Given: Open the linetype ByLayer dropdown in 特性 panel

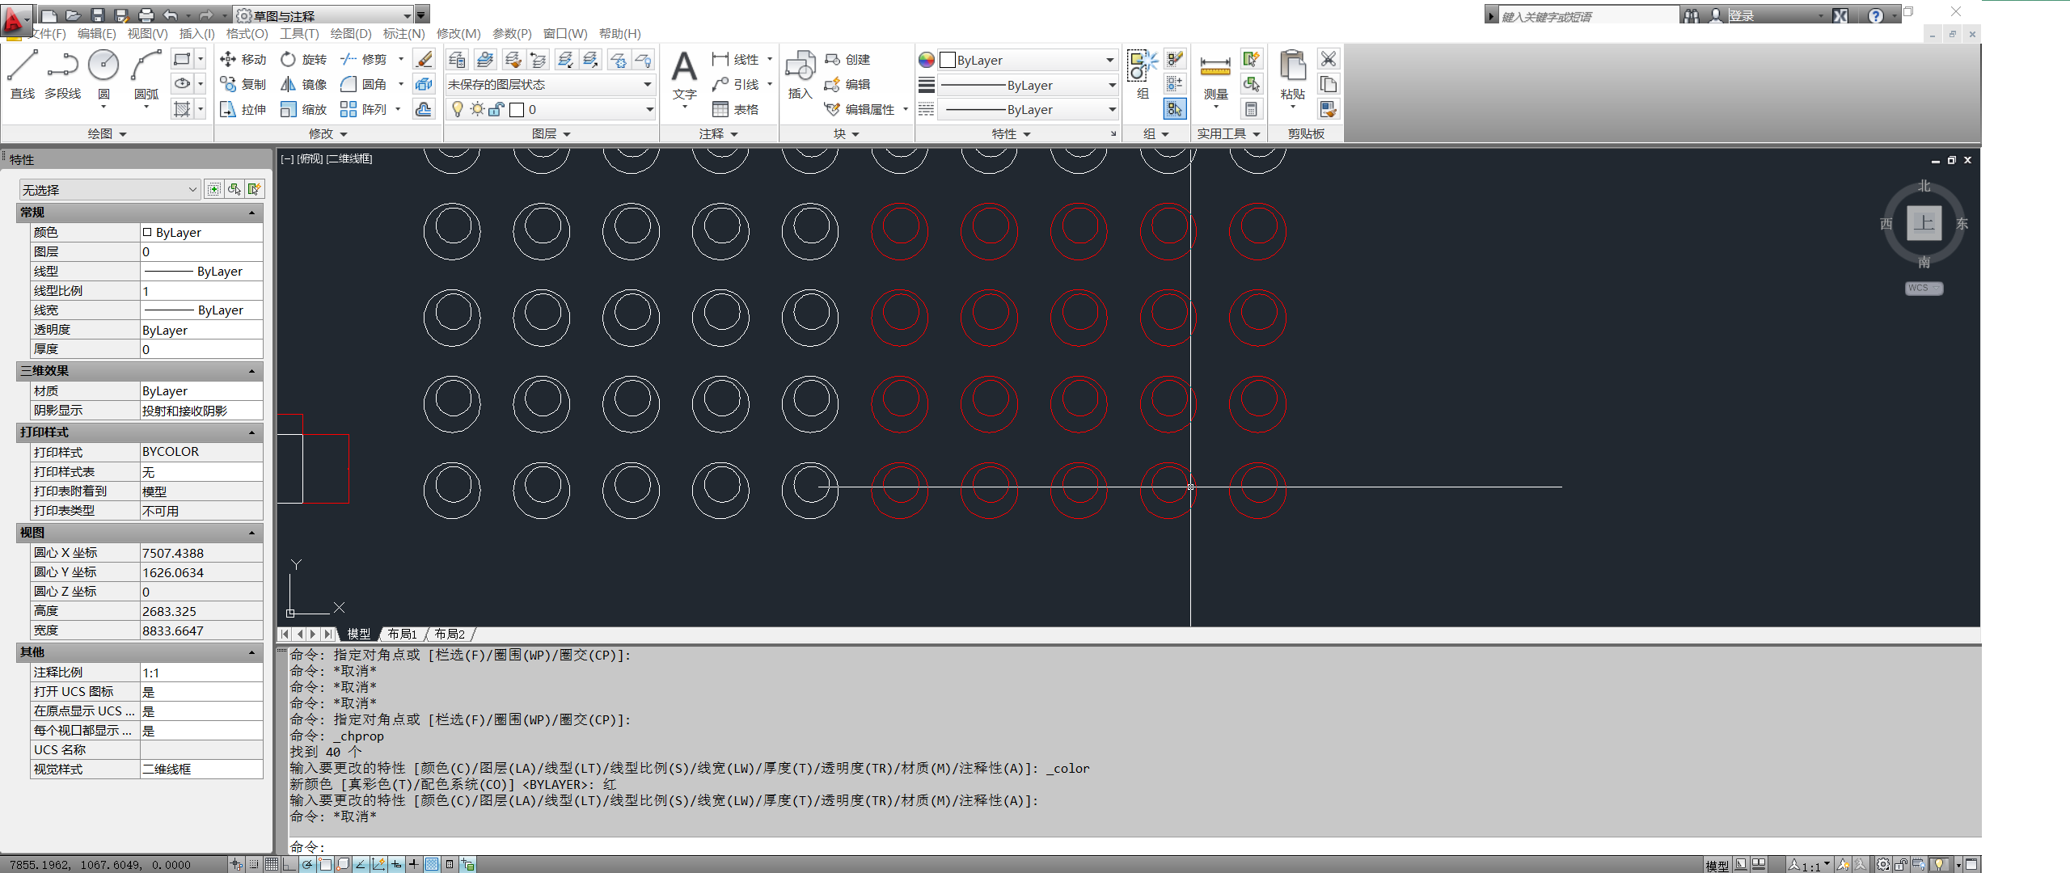Looking at the screenshot, I should pos(1028,109).
